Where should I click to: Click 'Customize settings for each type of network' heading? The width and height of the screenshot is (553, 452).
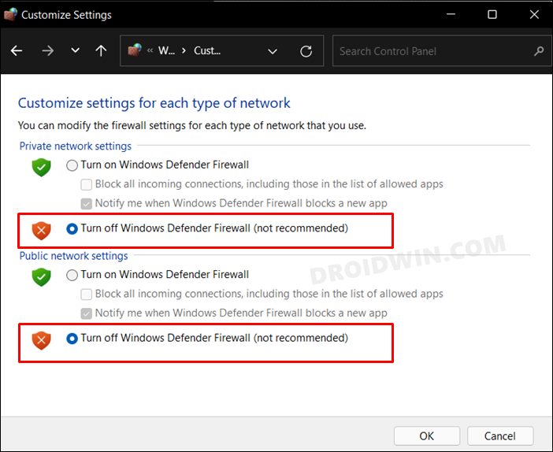(x=154, y=103)
